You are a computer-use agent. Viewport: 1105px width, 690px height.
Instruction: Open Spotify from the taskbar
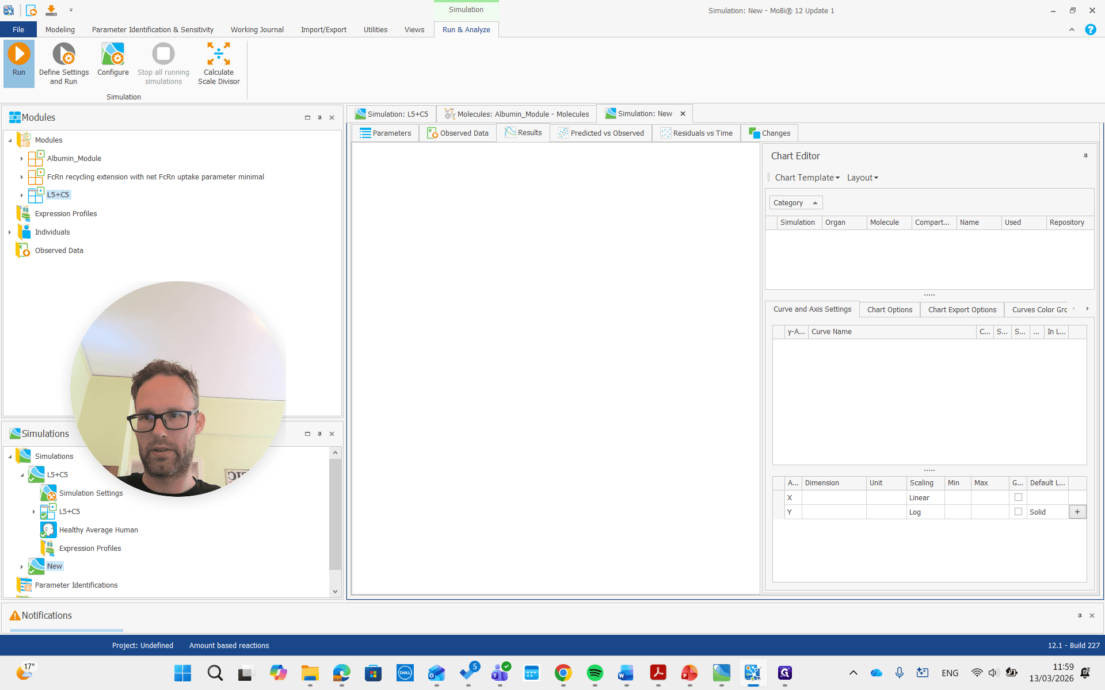(x=595, y=673)
